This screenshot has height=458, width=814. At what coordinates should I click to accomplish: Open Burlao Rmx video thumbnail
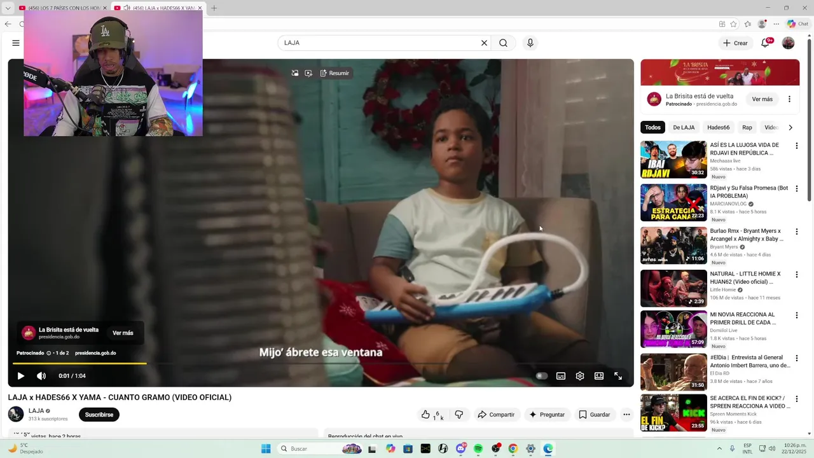click(673, 246)
